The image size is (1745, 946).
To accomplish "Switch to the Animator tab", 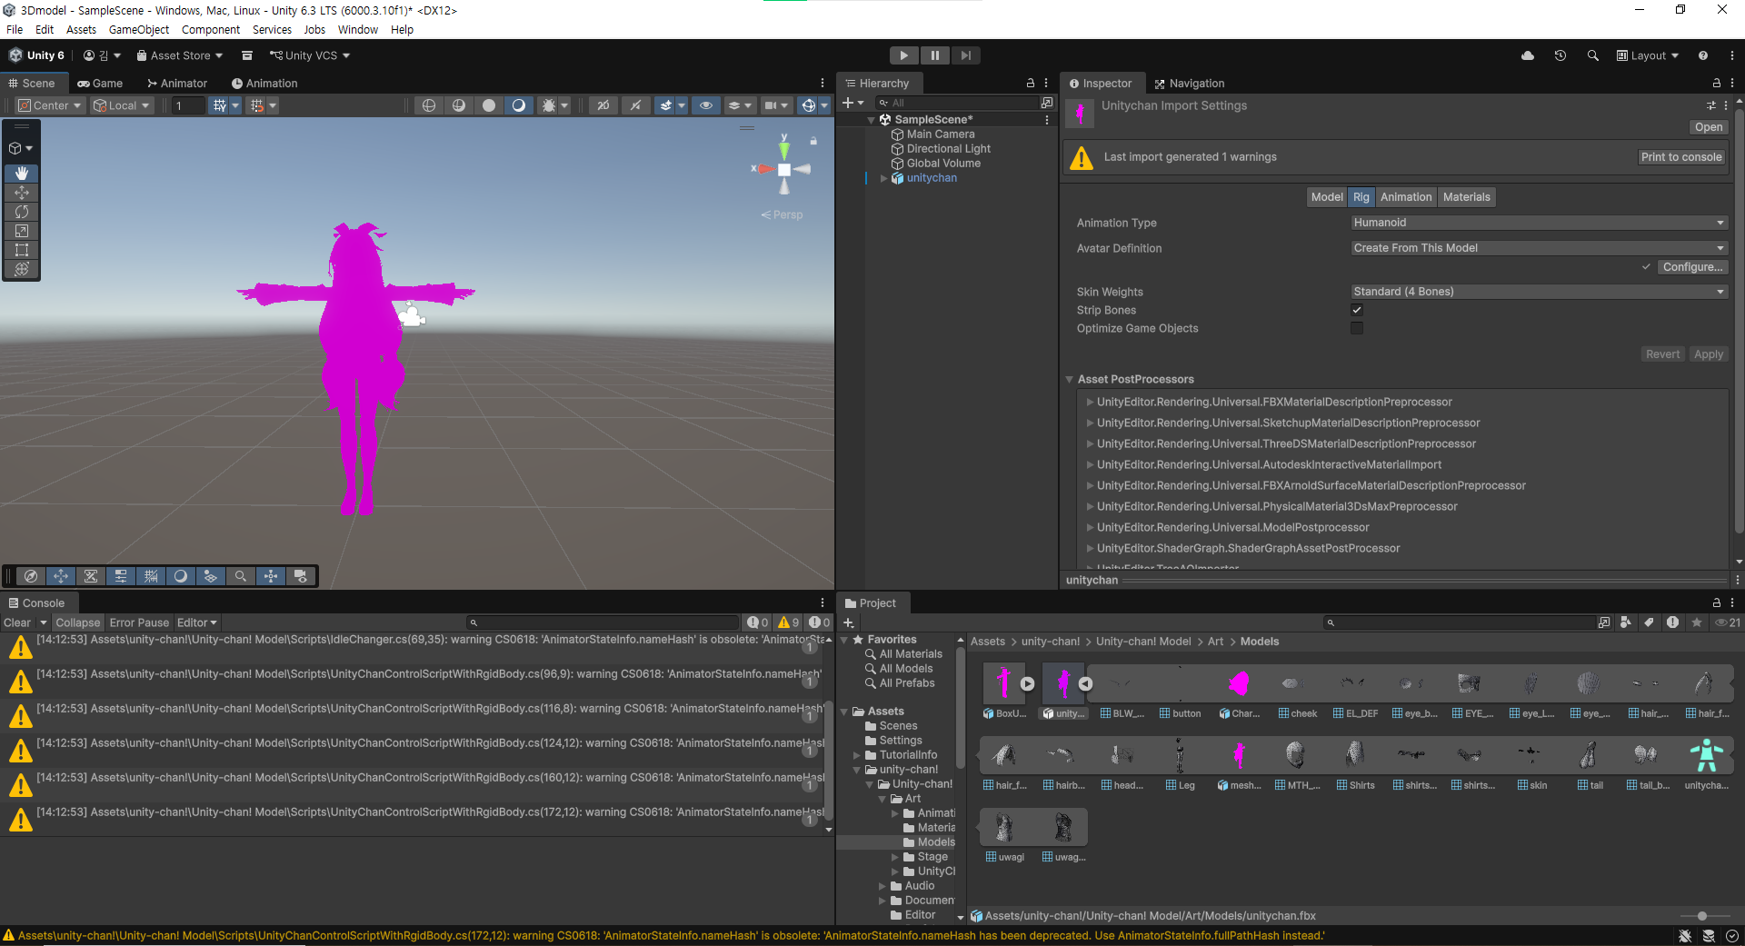I will (x=177, y=83).
